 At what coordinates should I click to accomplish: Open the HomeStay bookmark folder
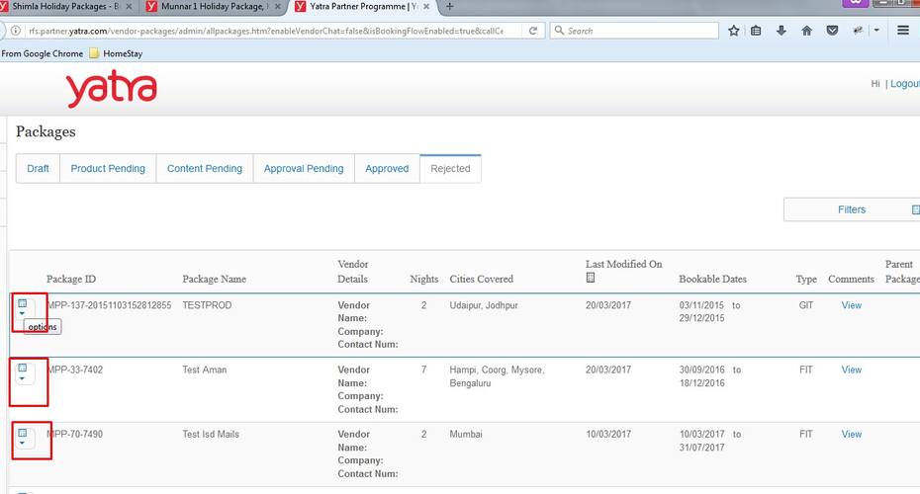(116, 53)
